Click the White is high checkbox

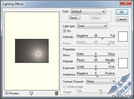pos(65,87)
